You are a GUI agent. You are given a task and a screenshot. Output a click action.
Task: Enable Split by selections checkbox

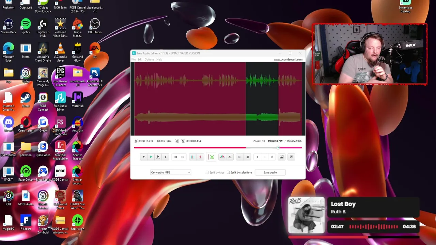[x=229, y=173]
